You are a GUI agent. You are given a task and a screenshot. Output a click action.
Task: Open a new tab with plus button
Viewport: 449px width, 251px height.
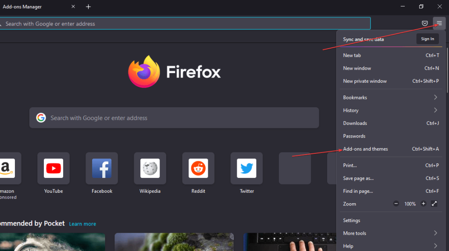pyautogui.click(x=88, y=7)
